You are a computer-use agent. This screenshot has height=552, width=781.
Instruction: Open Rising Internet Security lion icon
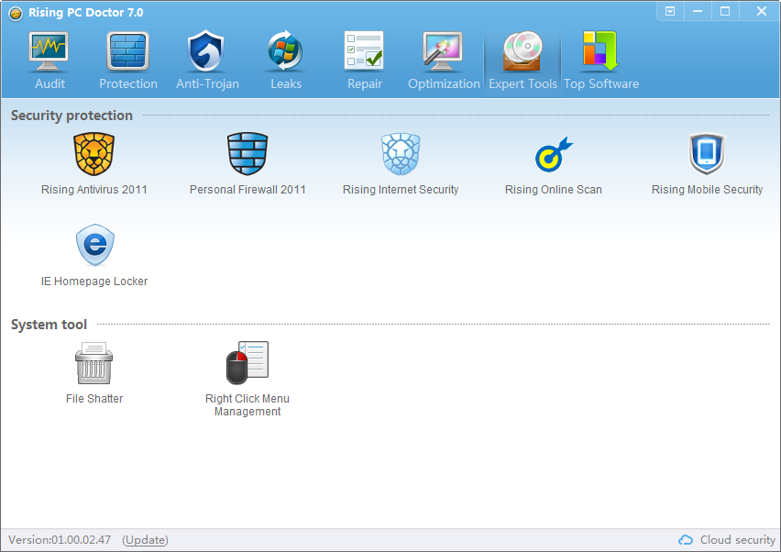pyautogui.click(x=401, y=154)
